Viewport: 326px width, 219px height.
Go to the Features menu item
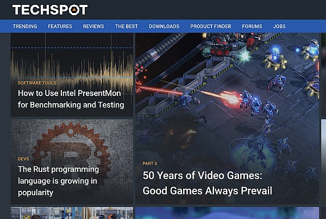click(60, 27)
